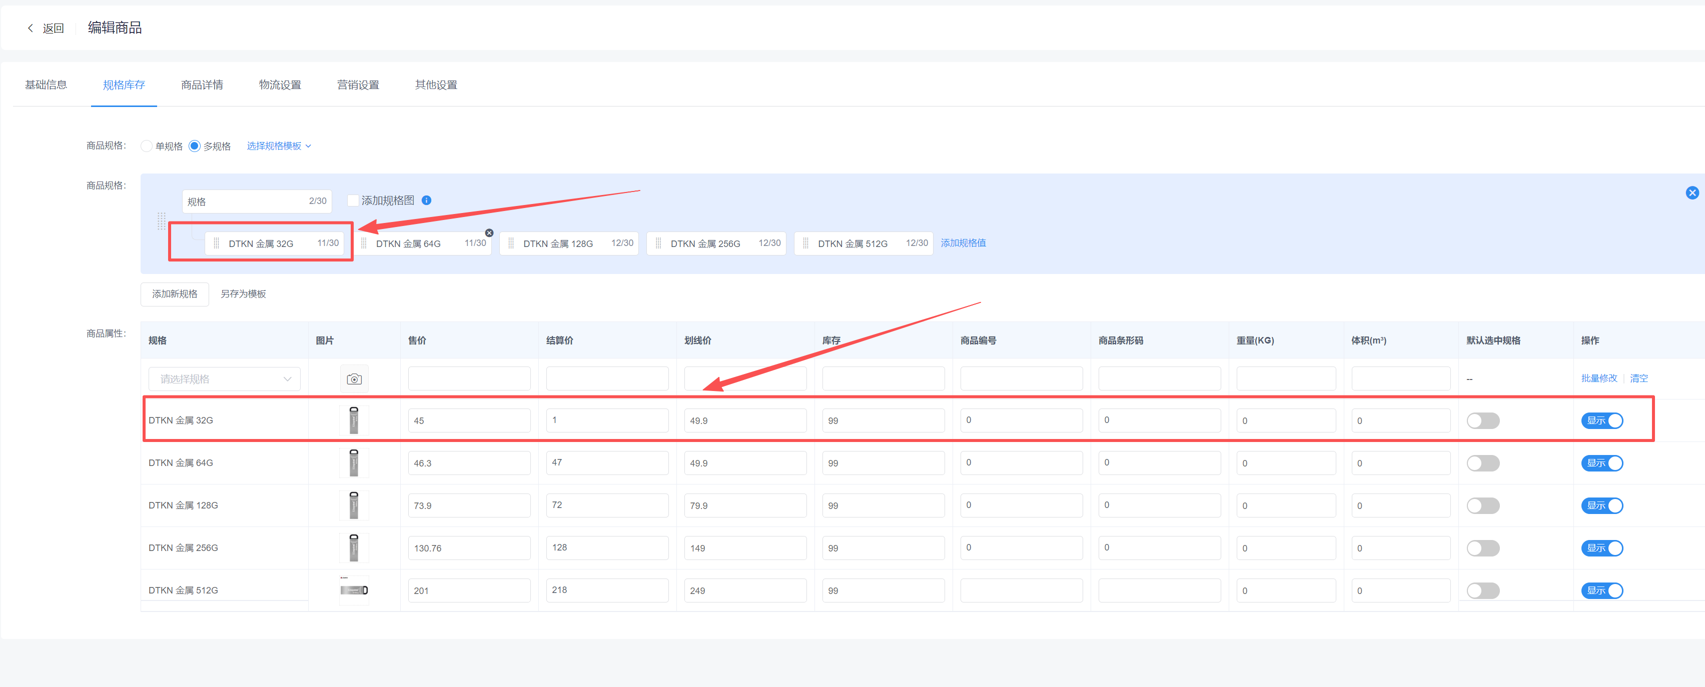Select the 单规格 radio option

[x=146, y=146]
